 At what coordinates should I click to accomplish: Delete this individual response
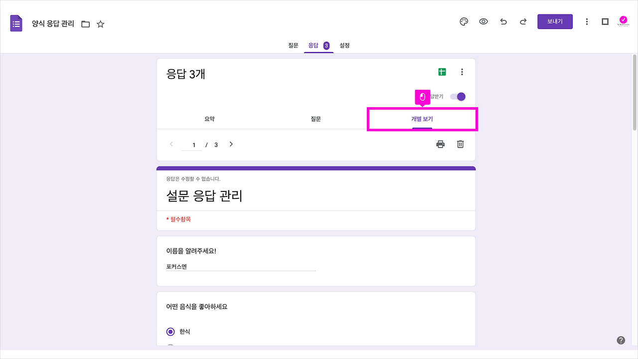click(460, 144)
